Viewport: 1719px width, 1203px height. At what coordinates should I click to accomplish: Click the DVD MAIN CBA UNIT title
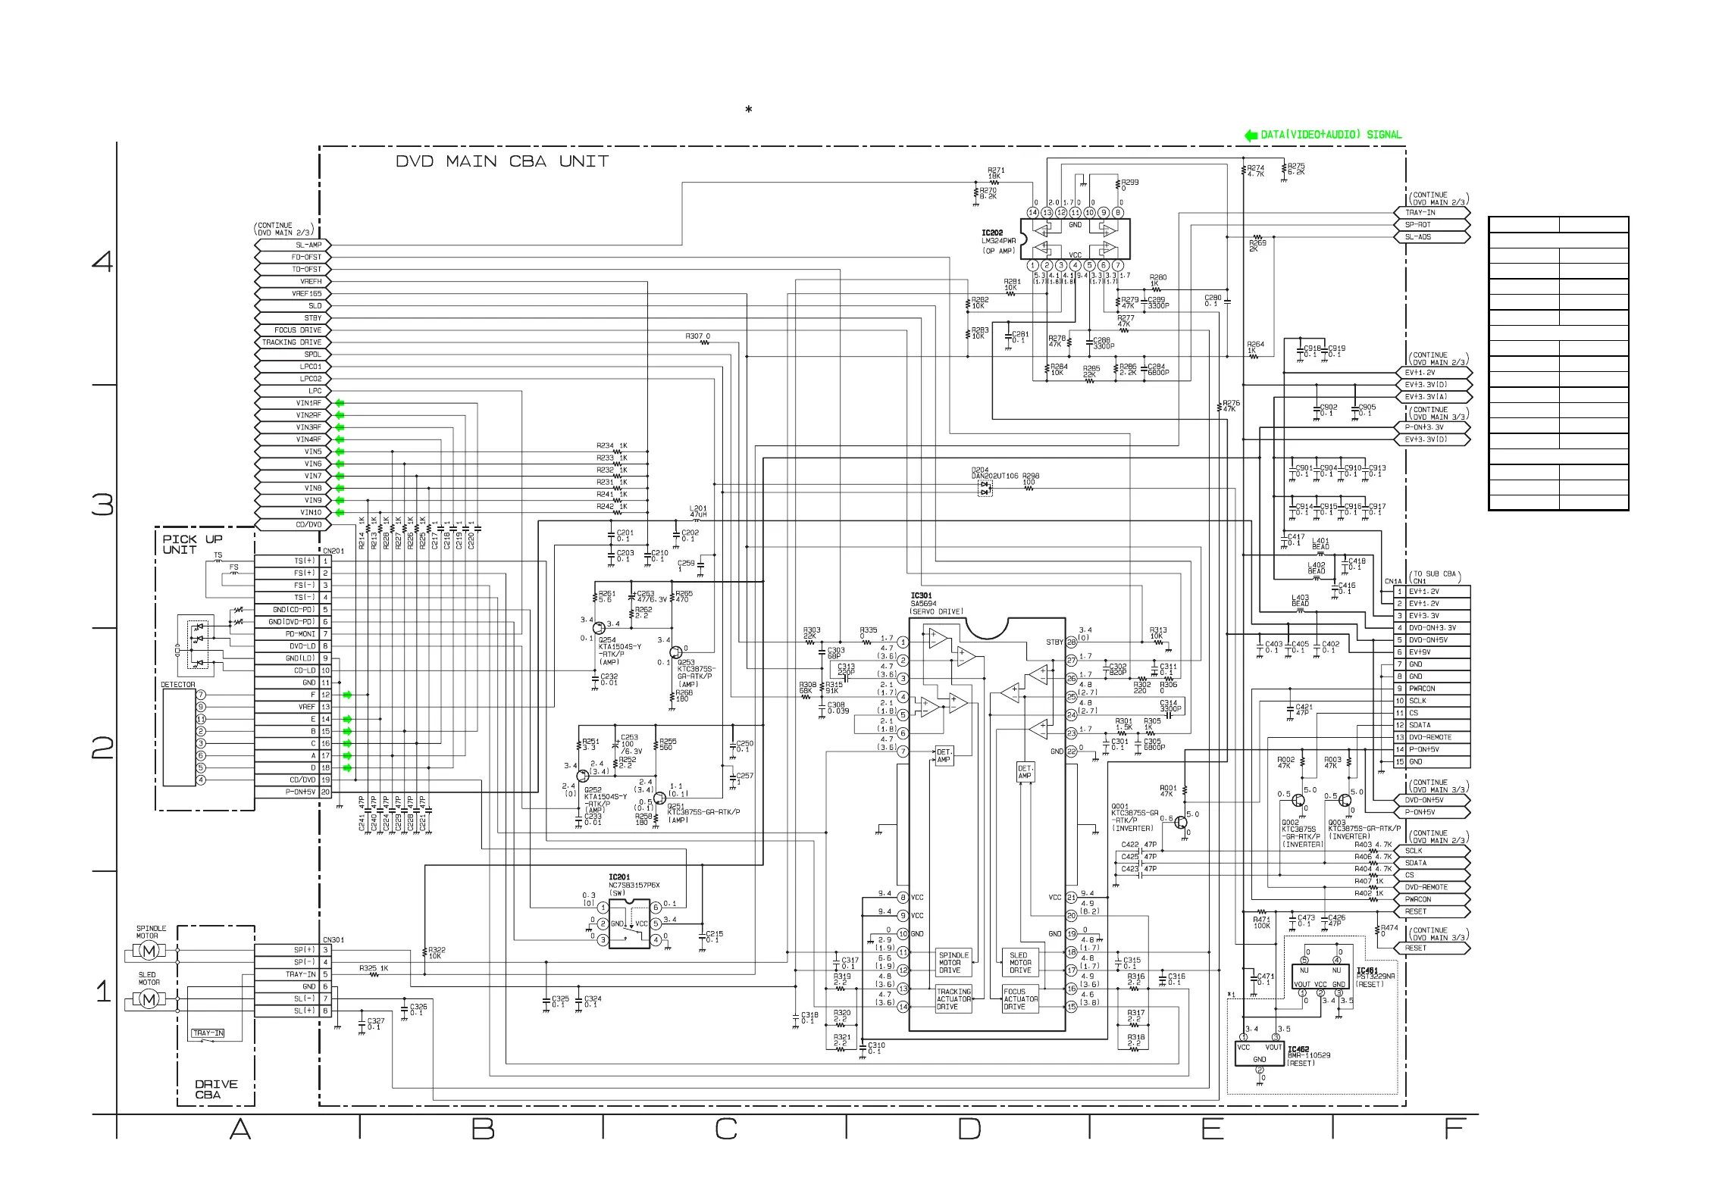point(502,161)
